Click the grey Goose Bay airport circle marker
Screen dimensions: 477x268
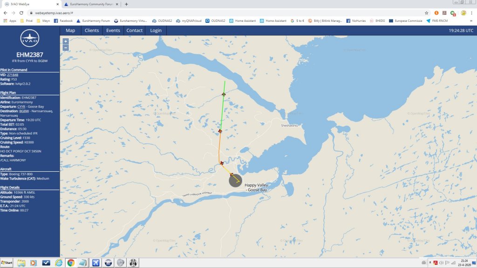click(236, 180)
